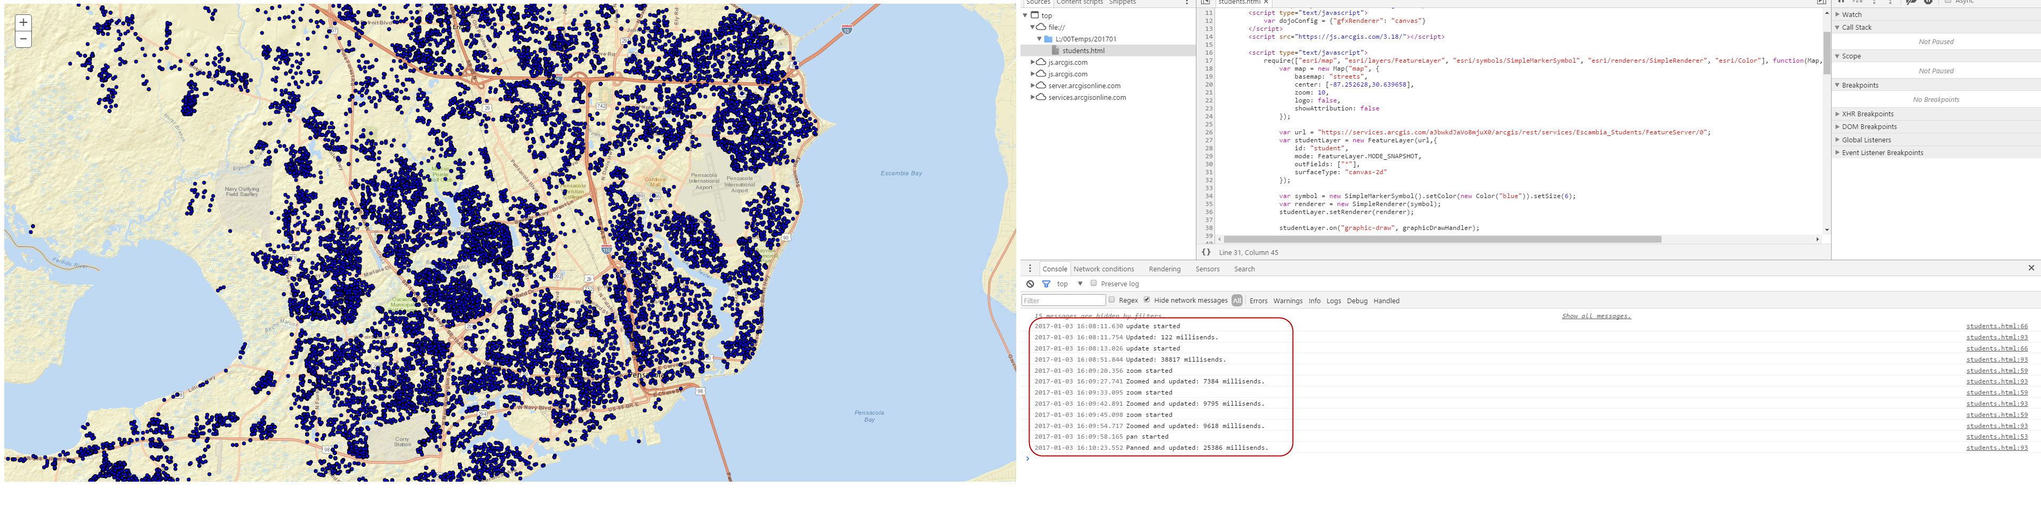The width and height of the screenshot is (2041, 513).
Task: Expand the services.arcgisonline.com node
Action: pyautogui.click(x=1032, y=97)
